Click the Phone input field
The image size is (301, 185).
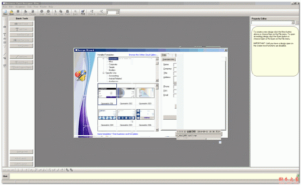[175, 87]
